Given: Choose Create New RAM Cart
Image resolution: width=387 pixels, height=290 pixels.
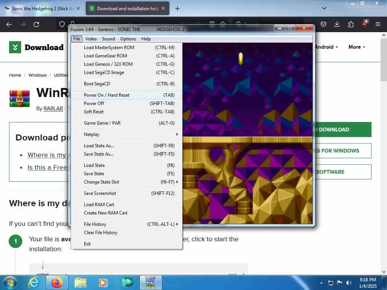Looking at the screenshot, I should [127, 213].
